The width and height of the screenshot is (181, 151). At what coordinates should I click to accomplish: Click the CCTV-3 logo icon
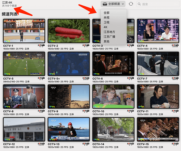130,46
